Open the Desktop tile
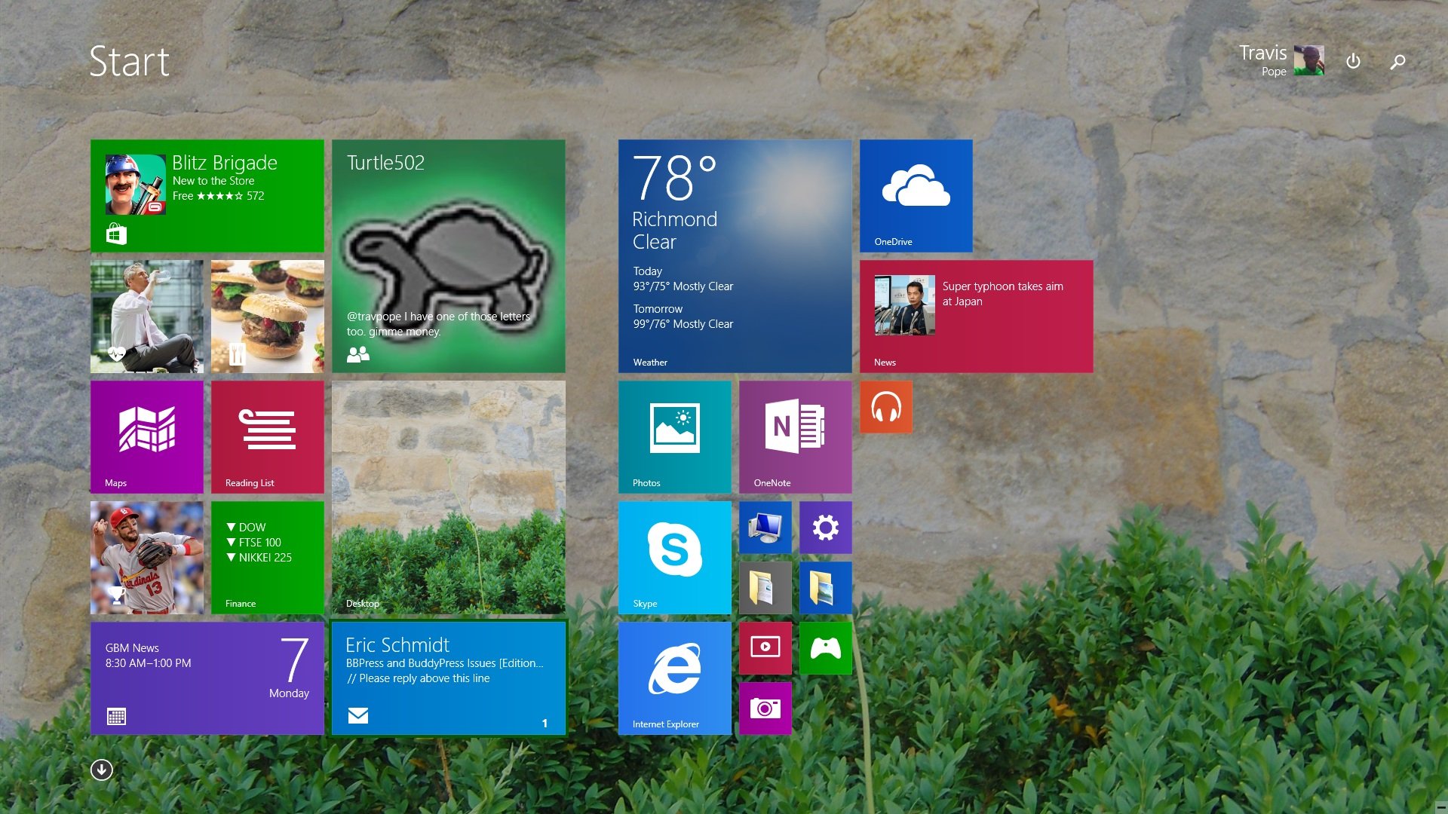Screen dimensions: 1448x814 (449, 497)
